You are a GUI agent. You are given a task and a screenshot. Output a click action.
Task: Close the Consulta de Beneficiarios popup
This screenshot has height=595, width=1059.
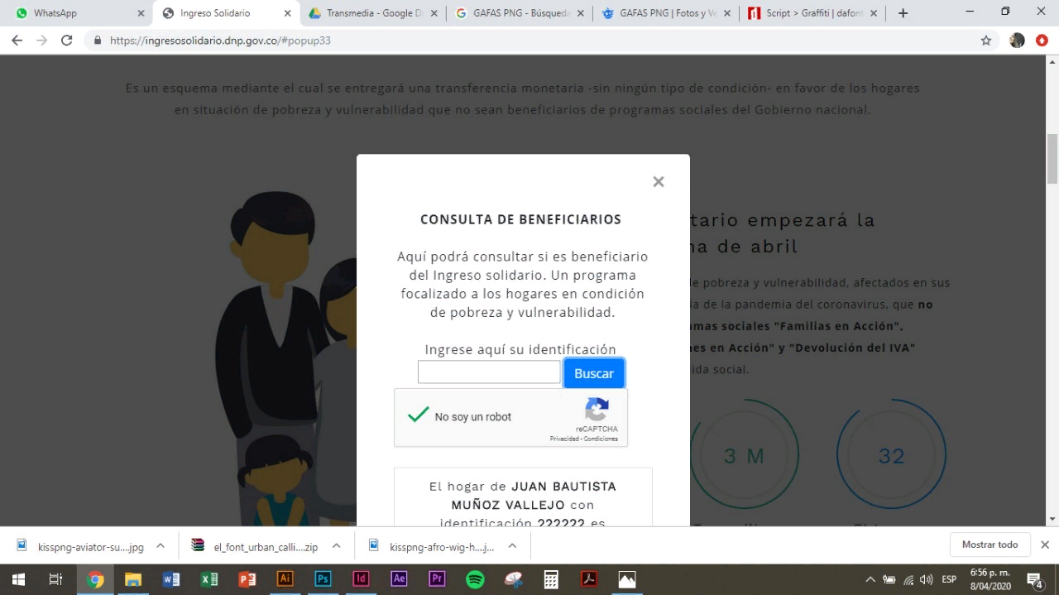tap(659, 182)
